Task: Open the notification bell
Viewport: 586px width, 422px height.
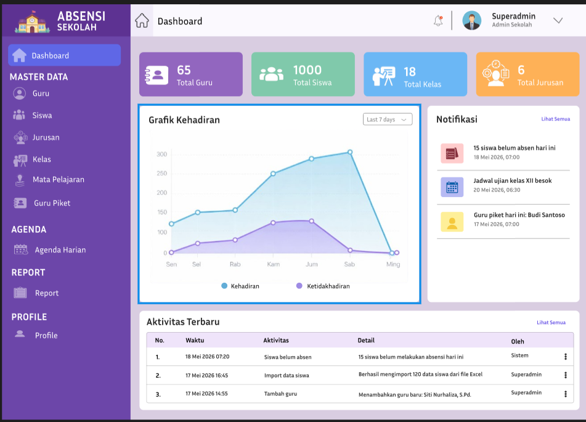Action: [x=438, y=20]
